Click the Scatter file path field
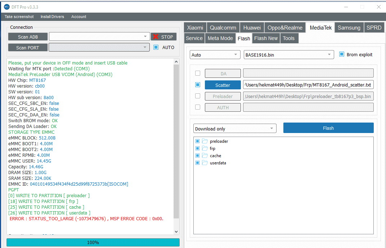This screenshot has width=386, height=248. (308, 85)
